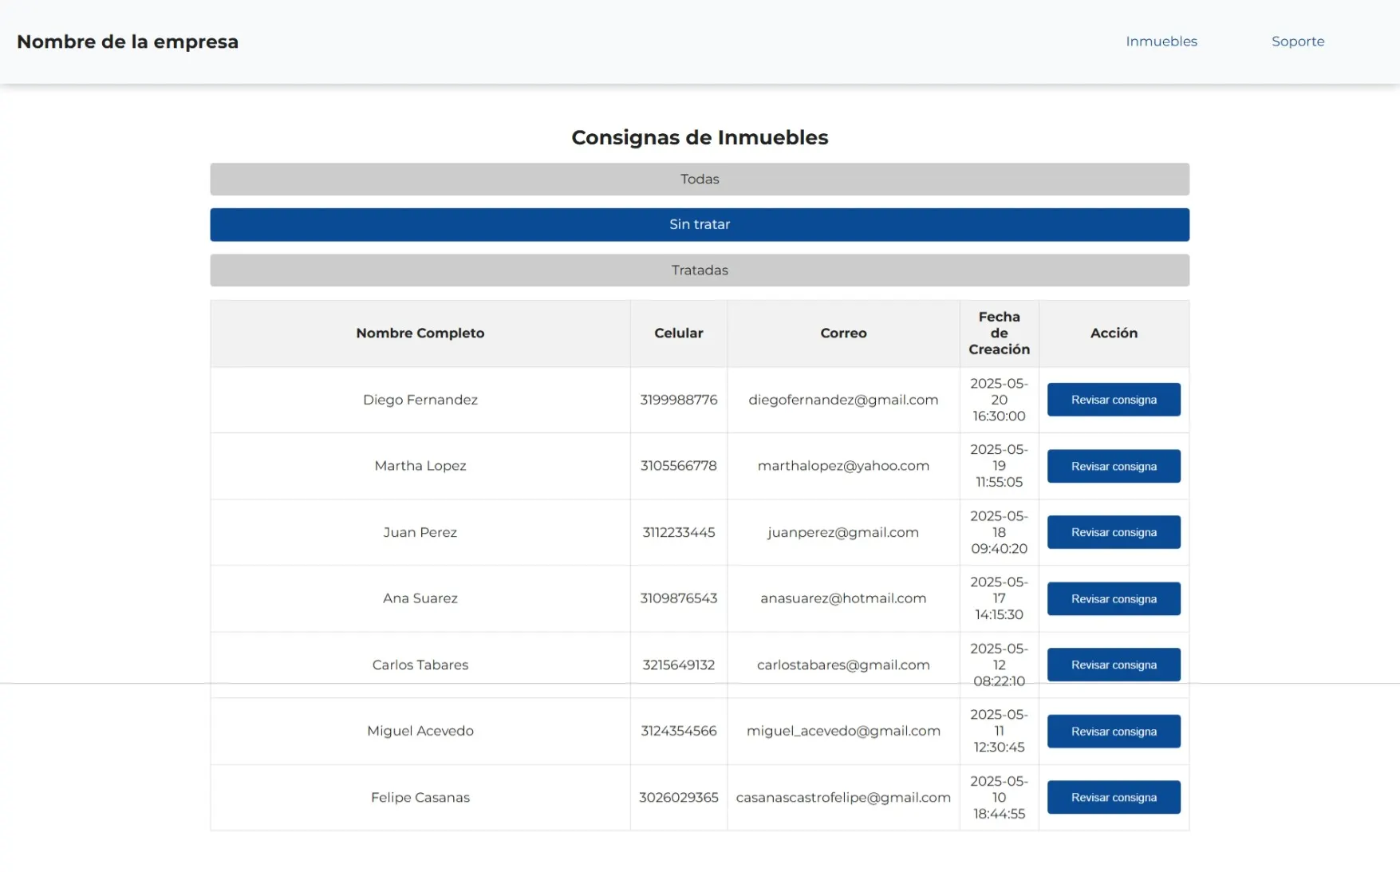Screen dimensions: 1400x872
Task: Review Felipe Casanas's consigna entry
Action: (1113, 798)
